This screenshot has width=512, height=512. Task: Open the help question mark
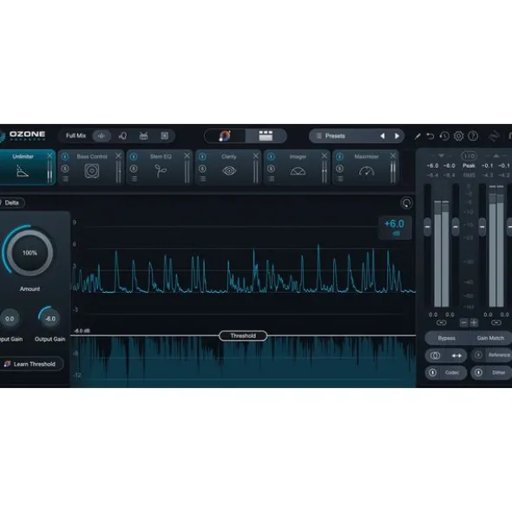click(x=473, y=136)
